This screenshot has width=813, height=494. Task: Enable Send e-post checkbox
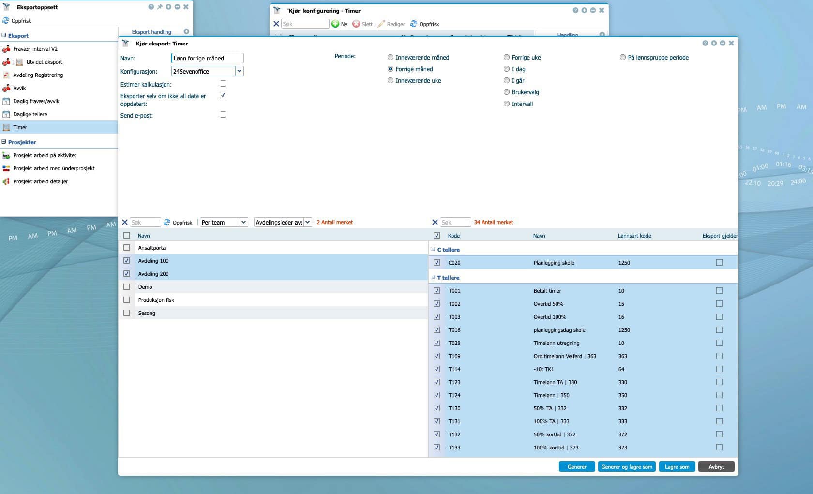point(223,115)
